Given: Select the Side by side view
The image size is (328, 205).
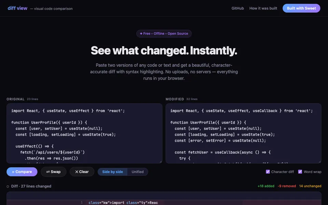Looking at the screenshot, I should pos(112,172).
